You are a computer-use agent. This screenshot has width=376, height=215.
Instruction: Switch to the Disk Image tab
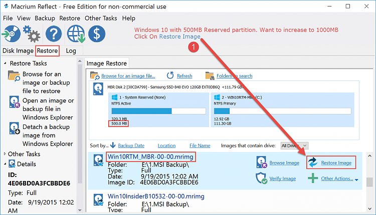[x=18, y=50]
